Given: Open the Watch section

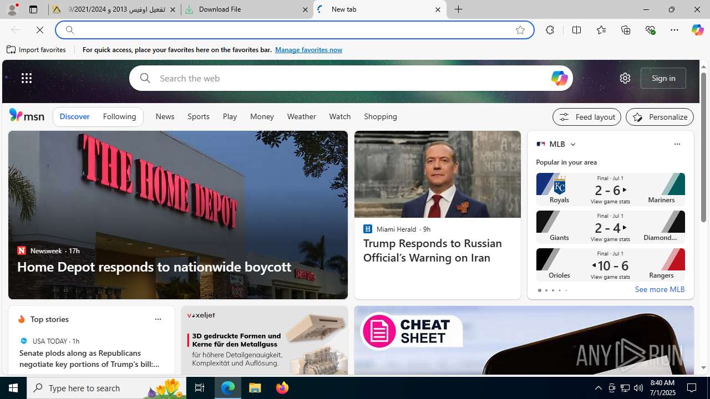Looking at the screenshot, I should click(x=339, y=116).
